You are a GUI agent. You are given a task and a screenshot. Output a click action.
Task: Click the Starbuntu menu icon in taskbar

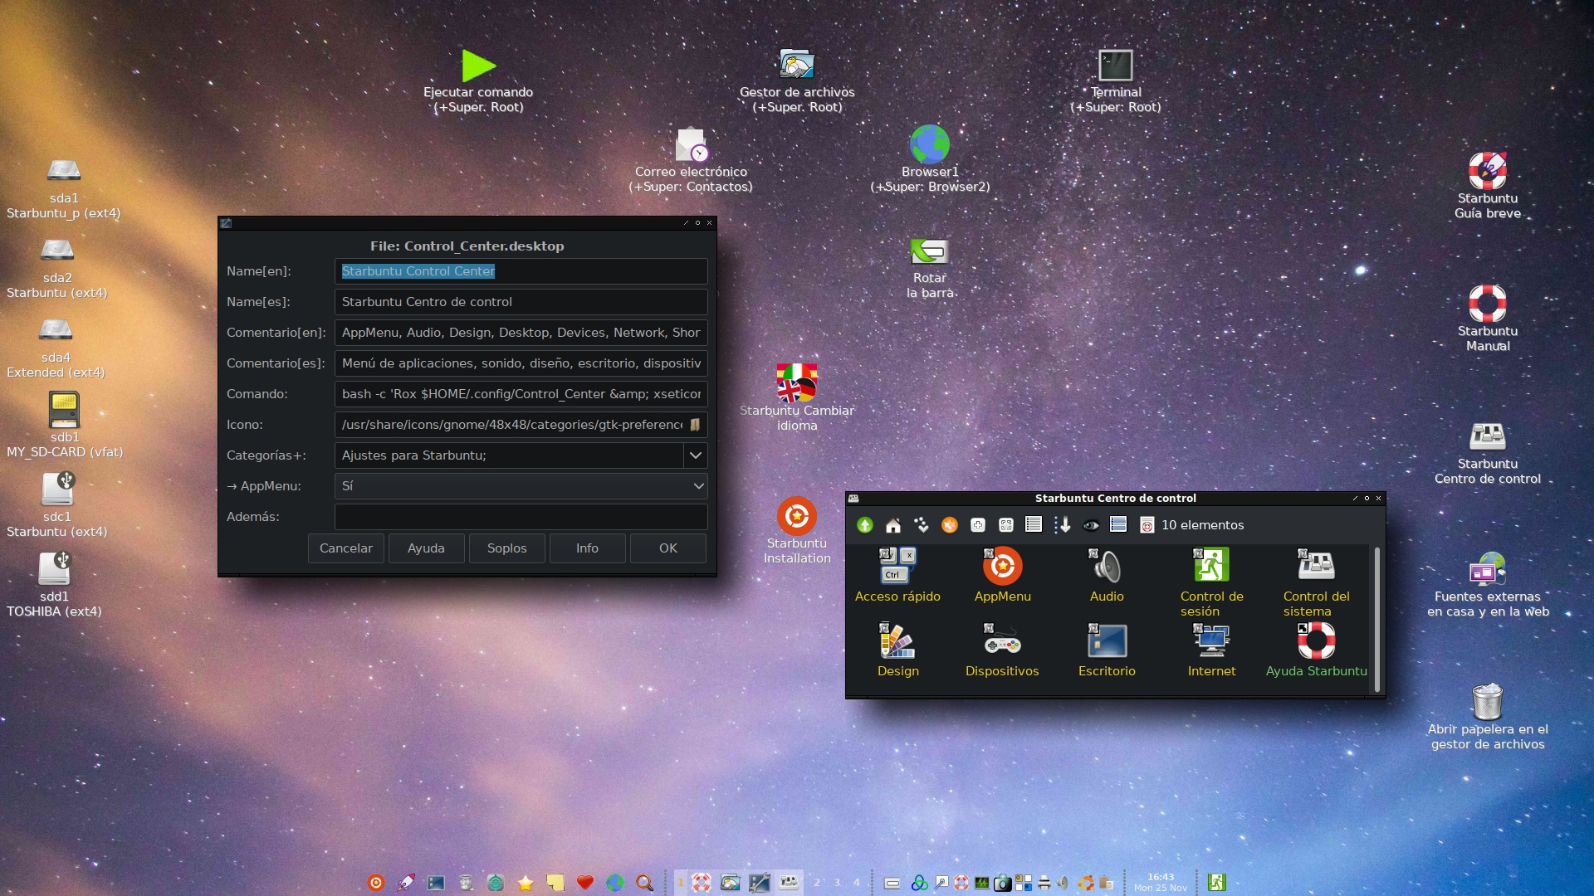tap(376, 883)
